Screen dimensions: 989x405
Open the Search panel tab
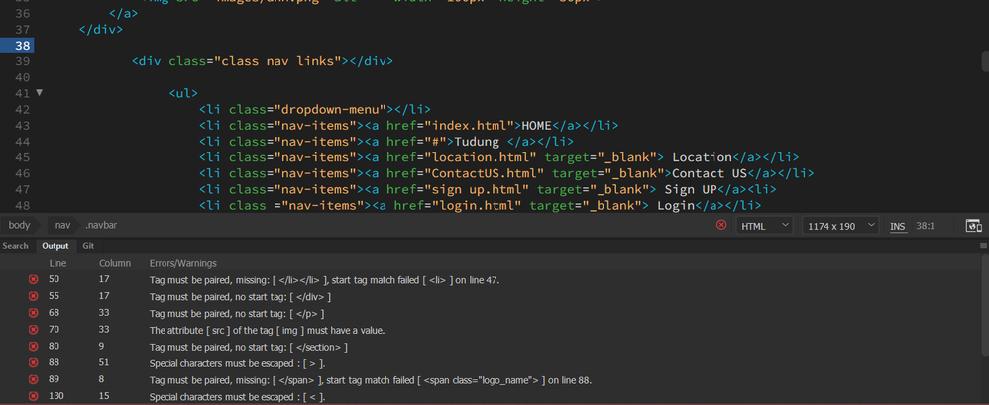click(x=15, y=246)
